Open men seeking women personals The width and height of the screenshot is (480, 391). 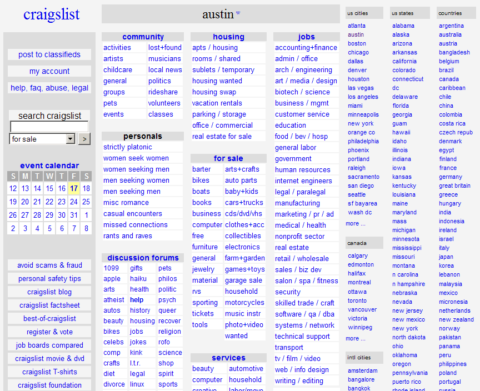136,180
